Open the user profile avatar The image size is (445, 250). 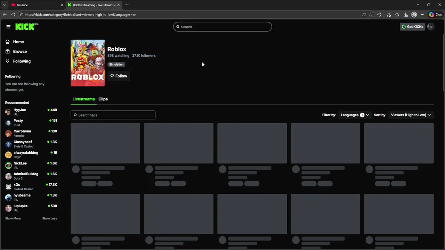[x=431, y=27]
